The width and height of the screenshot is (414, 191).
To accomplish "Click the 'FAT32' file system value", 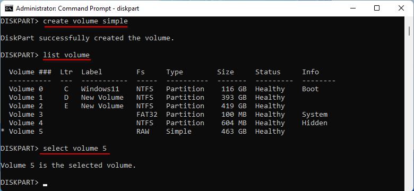I will 147,115.
